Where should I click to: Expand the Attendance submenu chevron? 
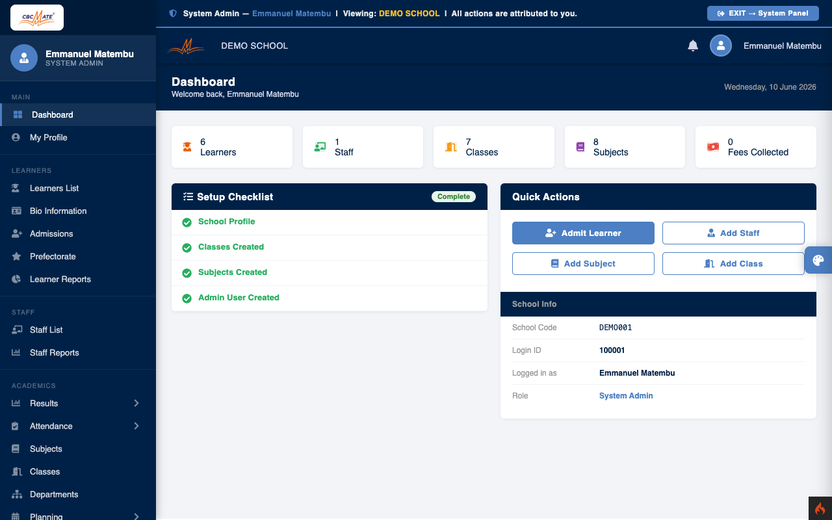(x=136, y=426)
